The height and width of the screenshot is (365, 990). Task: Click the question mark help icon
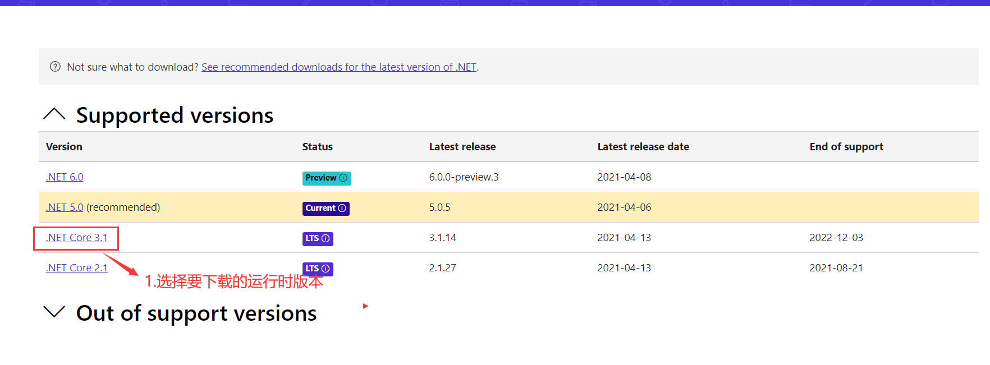[55, 67]
